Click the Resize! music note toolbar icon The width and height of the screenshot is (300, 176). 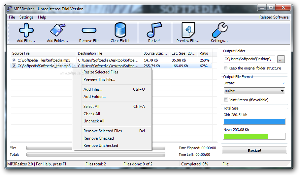coord(154,30)
